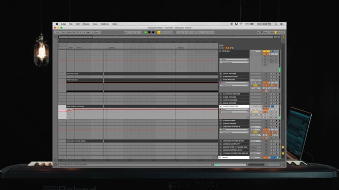Click the Stop button in the transport
This screenshot has height=190, width=339.
point(149,32)
